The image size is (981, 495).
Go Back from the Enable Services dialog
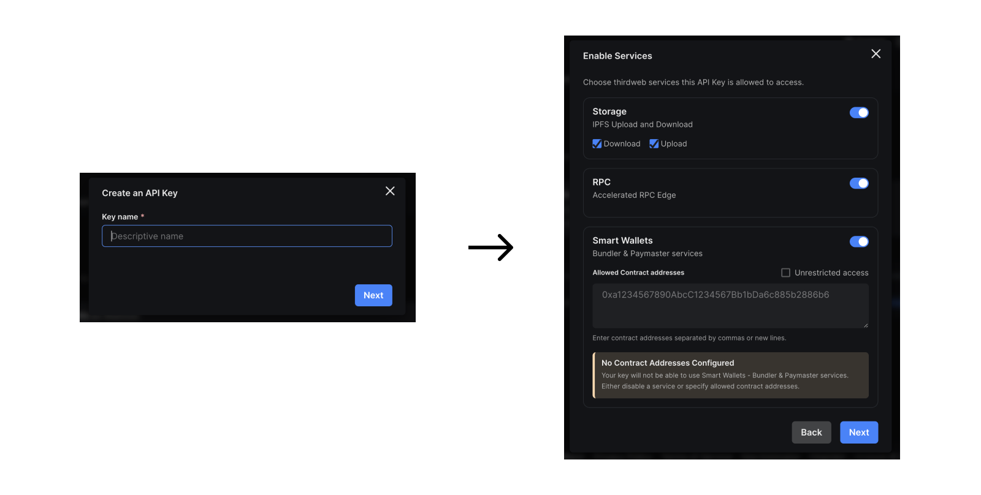[811, 433]
